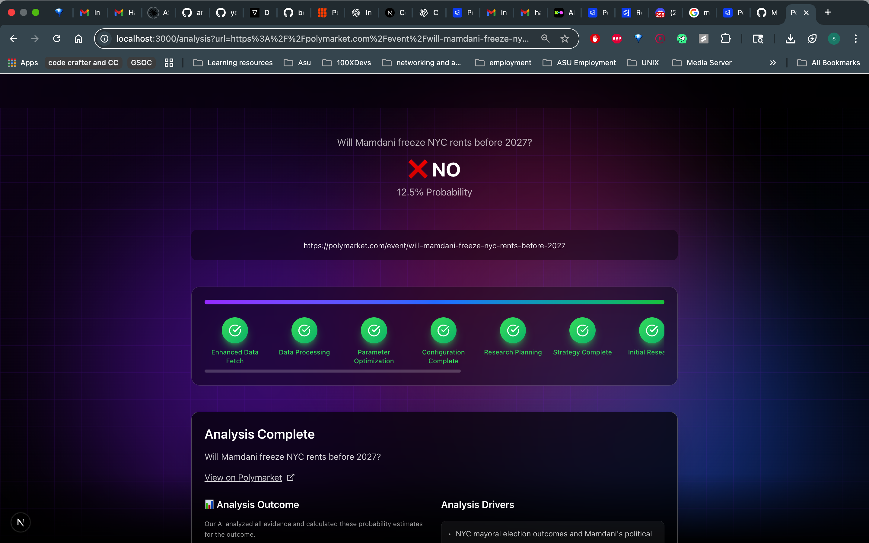Click the Next.js dev tools badge
The height and width of the screenshot is (543, 869).
point(21,522)
